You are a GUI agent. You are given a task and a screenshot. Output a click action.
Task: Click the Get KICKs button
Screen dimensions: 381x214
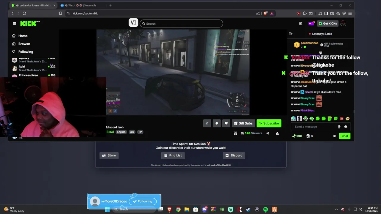tap(328, 23)
